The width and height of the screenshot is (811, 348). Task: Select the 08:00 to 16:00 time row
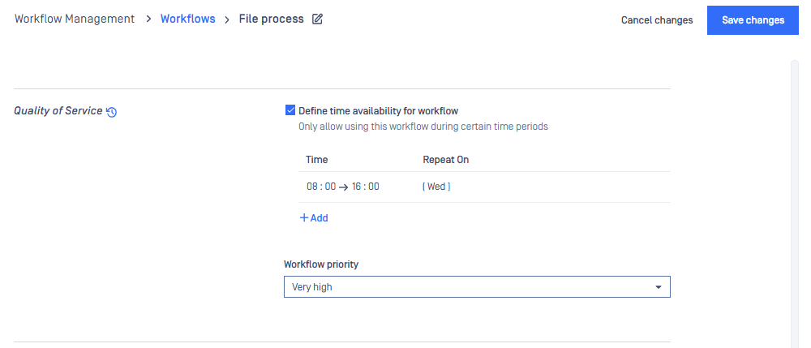point(484,187)
